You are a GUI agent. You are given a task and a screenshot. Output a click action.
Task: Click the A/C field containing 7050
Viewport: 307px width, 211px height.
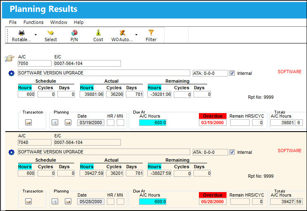point(35,63)
